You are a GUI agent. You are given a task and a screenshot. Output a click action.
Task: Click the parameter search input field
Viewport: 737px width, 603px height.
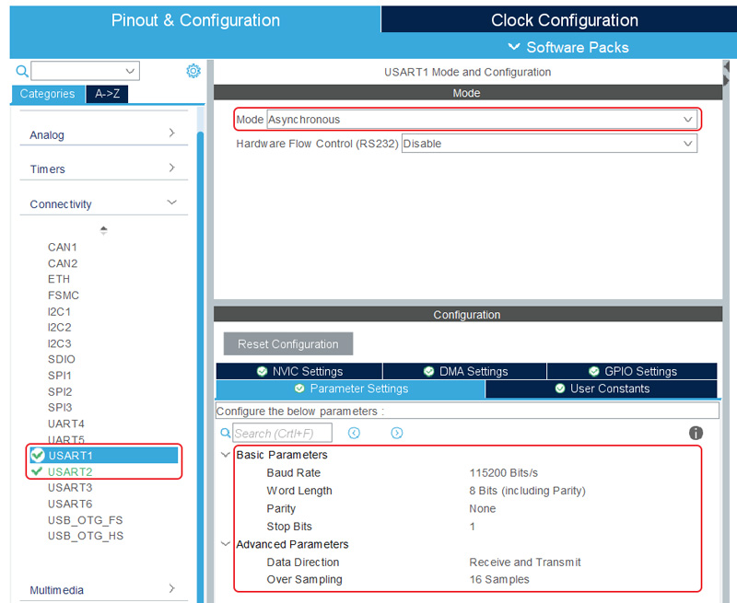pyautogui.click(x=281, y=433)
